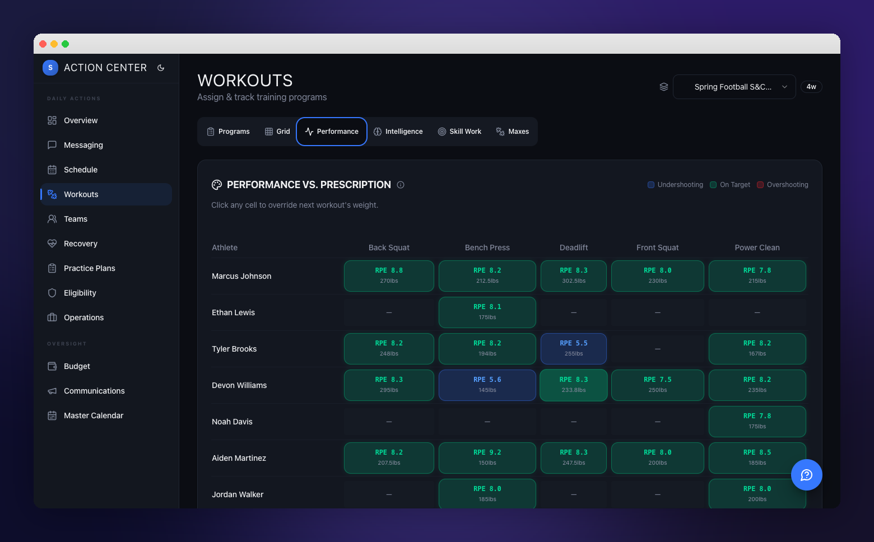Open the Teams page
This screenshot has width=874, height=542.
106,219
